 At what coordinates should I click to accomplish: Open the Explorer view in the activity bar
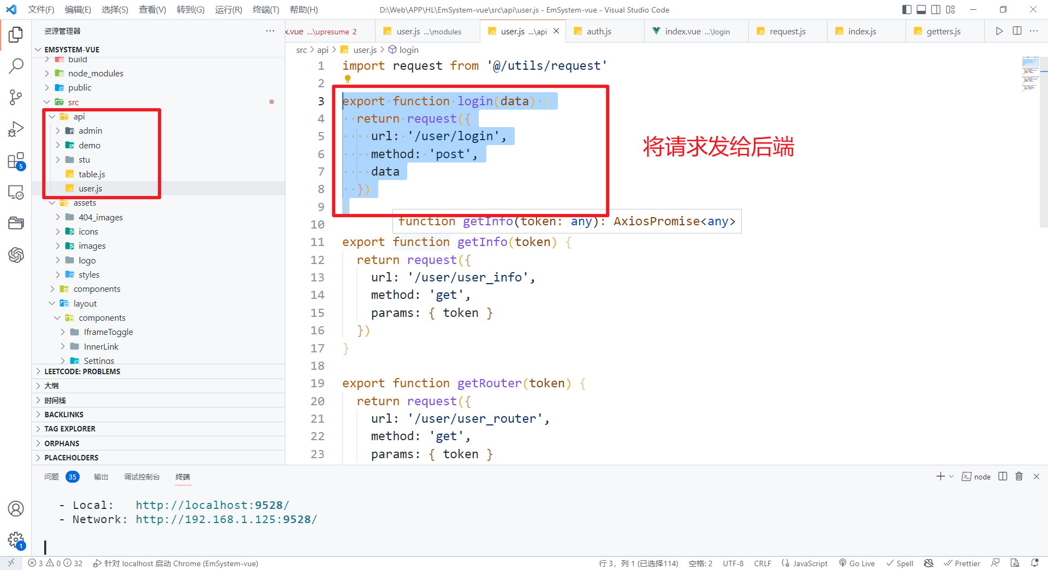click(16, 35)
